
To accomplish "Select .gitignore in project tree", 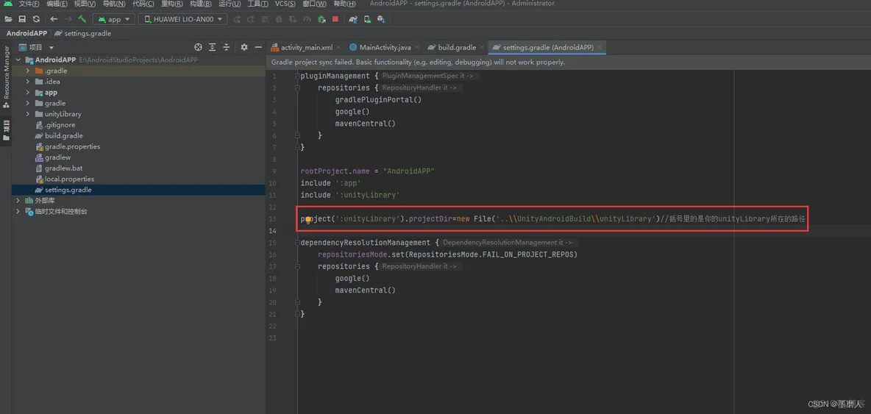I will [x=60, y=125].
